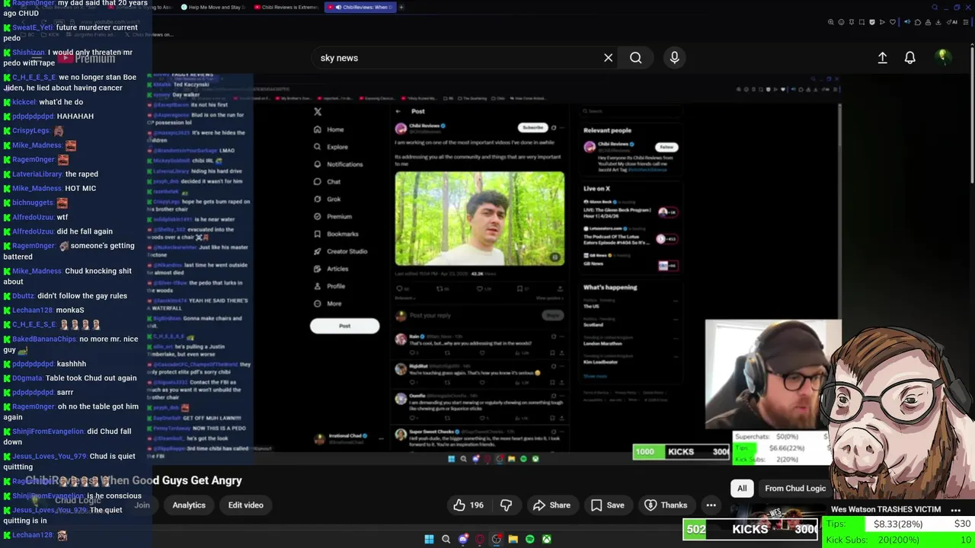This screenshot has width=975, height=548.
Task: Click Subscribe on Chibi Reviews post
Action: (532, 127)
